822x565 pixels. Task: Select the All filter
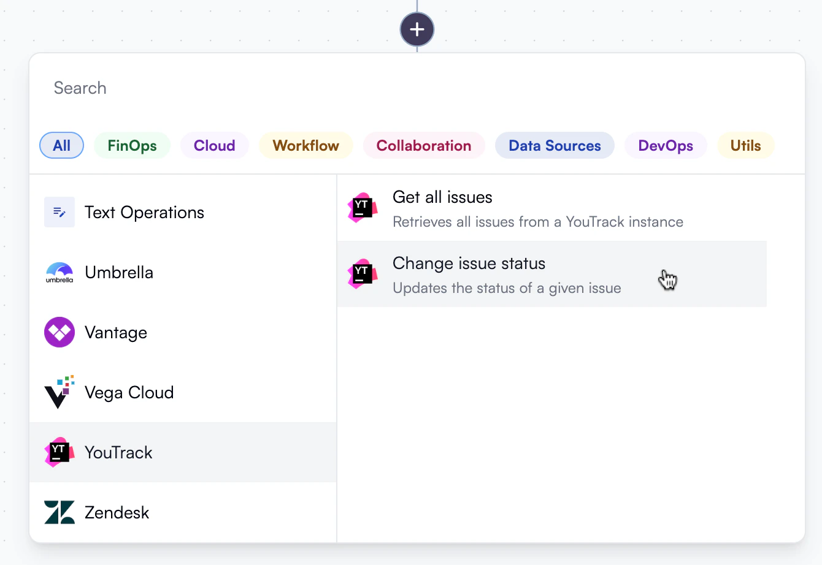(61, 145)
